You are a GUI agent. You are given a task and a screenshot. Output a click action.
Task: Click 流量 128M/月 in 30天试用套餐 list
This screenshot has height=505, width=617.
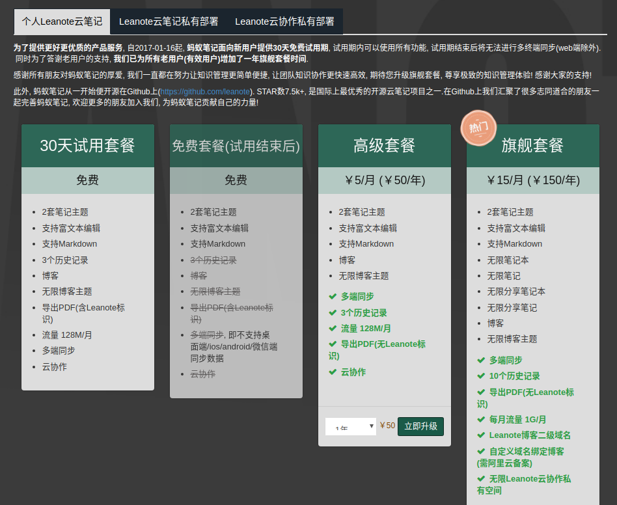(x=67, y=335)
